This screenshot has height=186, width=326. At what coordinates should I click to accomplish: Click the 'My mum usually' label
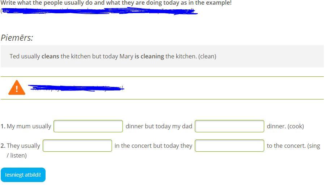(x=29, y=126)
